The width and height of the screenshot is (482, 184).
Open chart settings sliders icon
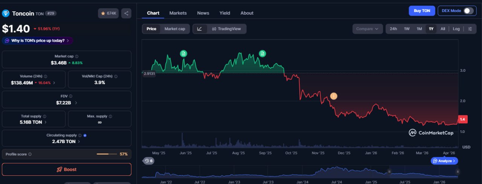coord(470,29)
